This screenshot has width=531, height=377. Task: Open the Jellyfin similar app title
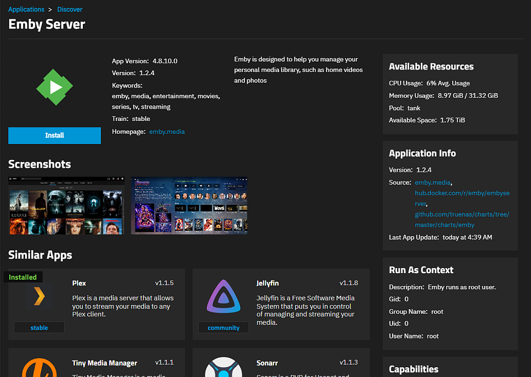[268, 283]
